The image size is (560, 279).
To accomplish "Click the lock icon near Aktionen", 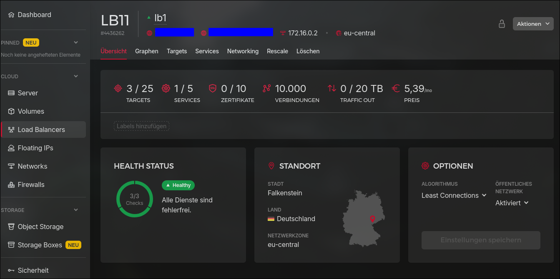I will pos(501,24).
